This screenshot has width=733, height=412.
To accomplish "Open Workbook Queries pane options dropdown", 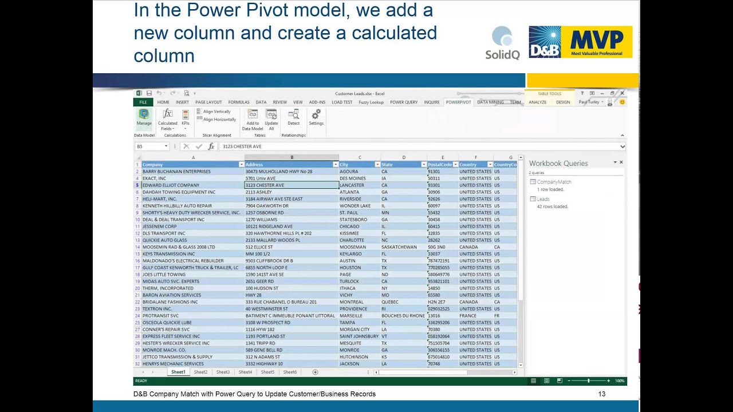I will tap(615, 163).
